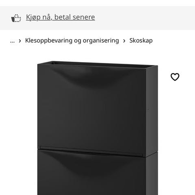Click the buy-now-pay-later payment icon
This screenshot has height=195, width=195.
16,18
